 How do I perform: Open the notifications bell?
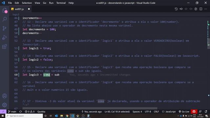point(206,111)
